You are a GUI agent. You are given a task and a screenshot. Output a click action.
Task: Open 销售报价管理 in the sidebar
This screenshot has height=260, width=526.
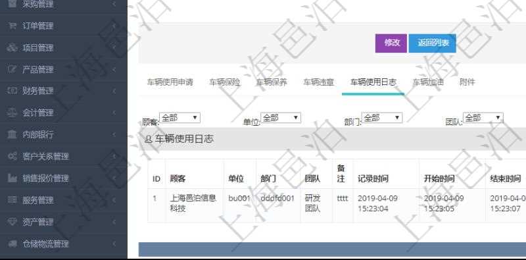click(x=45, y=178)
